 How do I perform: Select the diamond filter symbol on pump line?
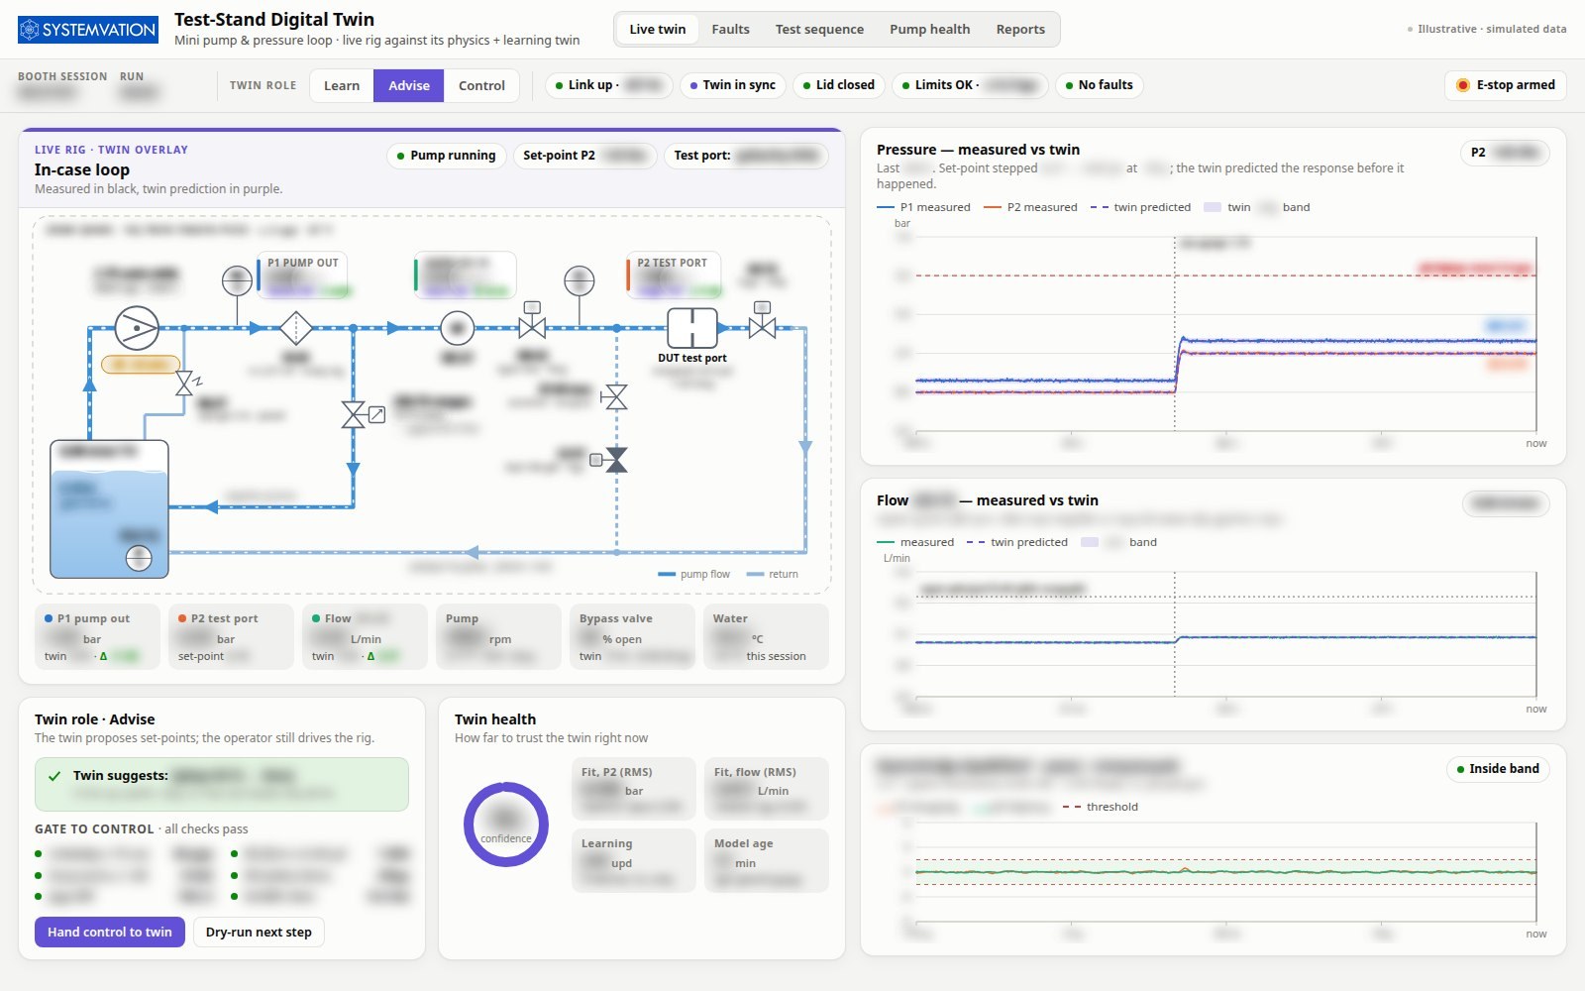click(x=295, y=328)
